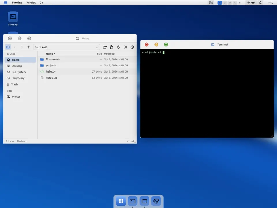Minimize the Home file manager window
277x208 pixels.
click(x=20, y=38)
